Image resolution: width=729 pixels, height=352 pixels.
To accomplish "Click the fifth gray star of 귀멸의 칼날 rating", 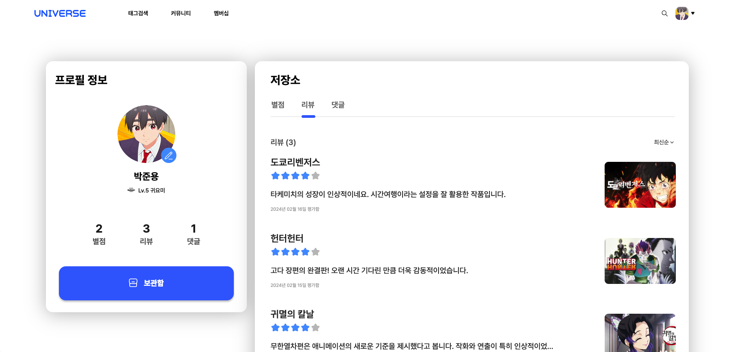I will 315,328.
